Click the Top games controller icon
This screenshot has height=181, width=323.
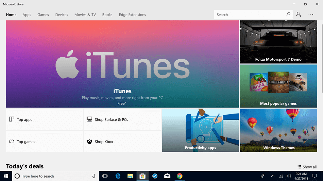[12, 141]
